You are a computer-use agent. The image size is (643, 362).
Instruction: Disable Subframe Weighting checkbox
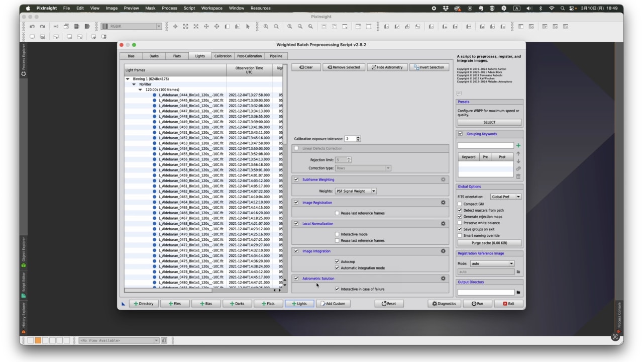[x=296, y=179]
